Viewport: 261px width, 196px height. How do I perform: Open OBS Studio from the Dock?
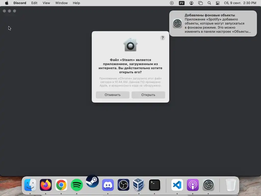[x=123, y=185]
